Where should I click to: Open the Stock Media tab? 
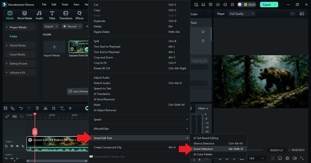[x=24, y=15]
